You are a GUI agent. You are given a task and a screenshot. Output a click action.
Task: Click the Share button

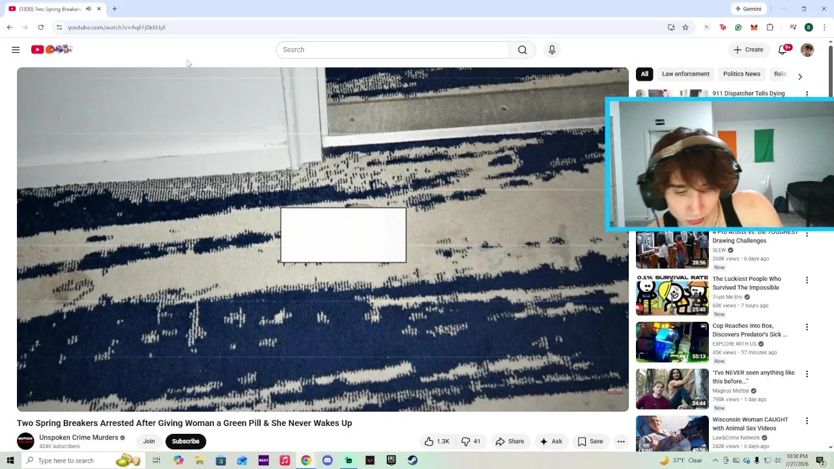coord(510,442)
